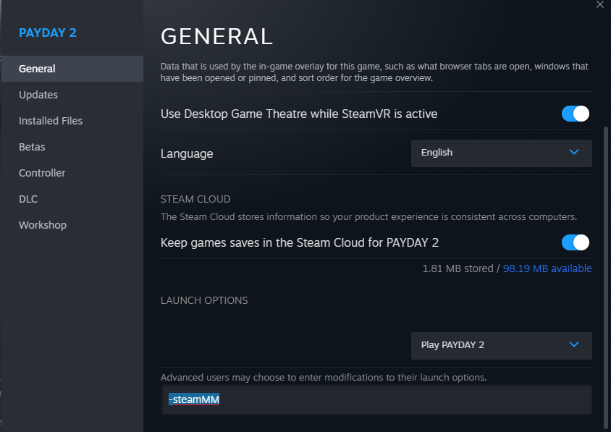This screenshot has width=611, height=432.
Task: Open the Updates section
Action: pyautogui.click(x=38, y=95)
